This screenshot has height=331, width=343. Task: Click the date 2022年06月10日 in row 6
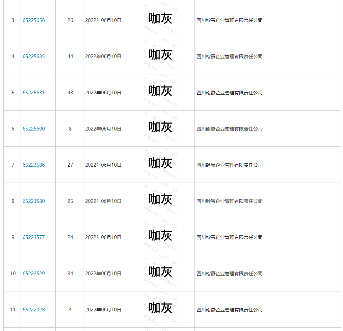103,128
